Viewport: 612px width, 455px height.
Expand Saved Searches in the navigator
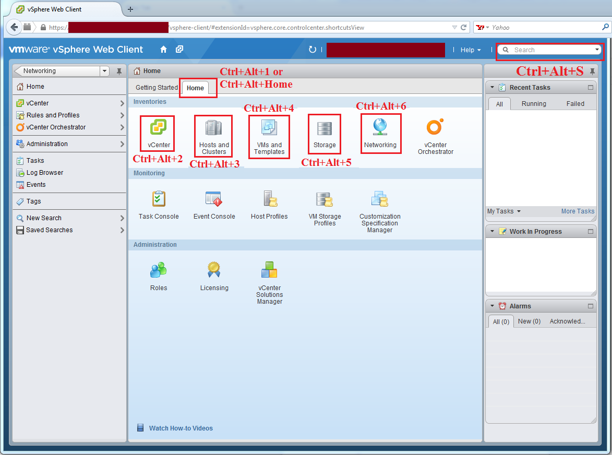point(122,230)
